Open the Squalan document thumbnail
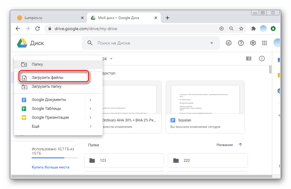The image size is (291, 189). click(x=205, y=98)
